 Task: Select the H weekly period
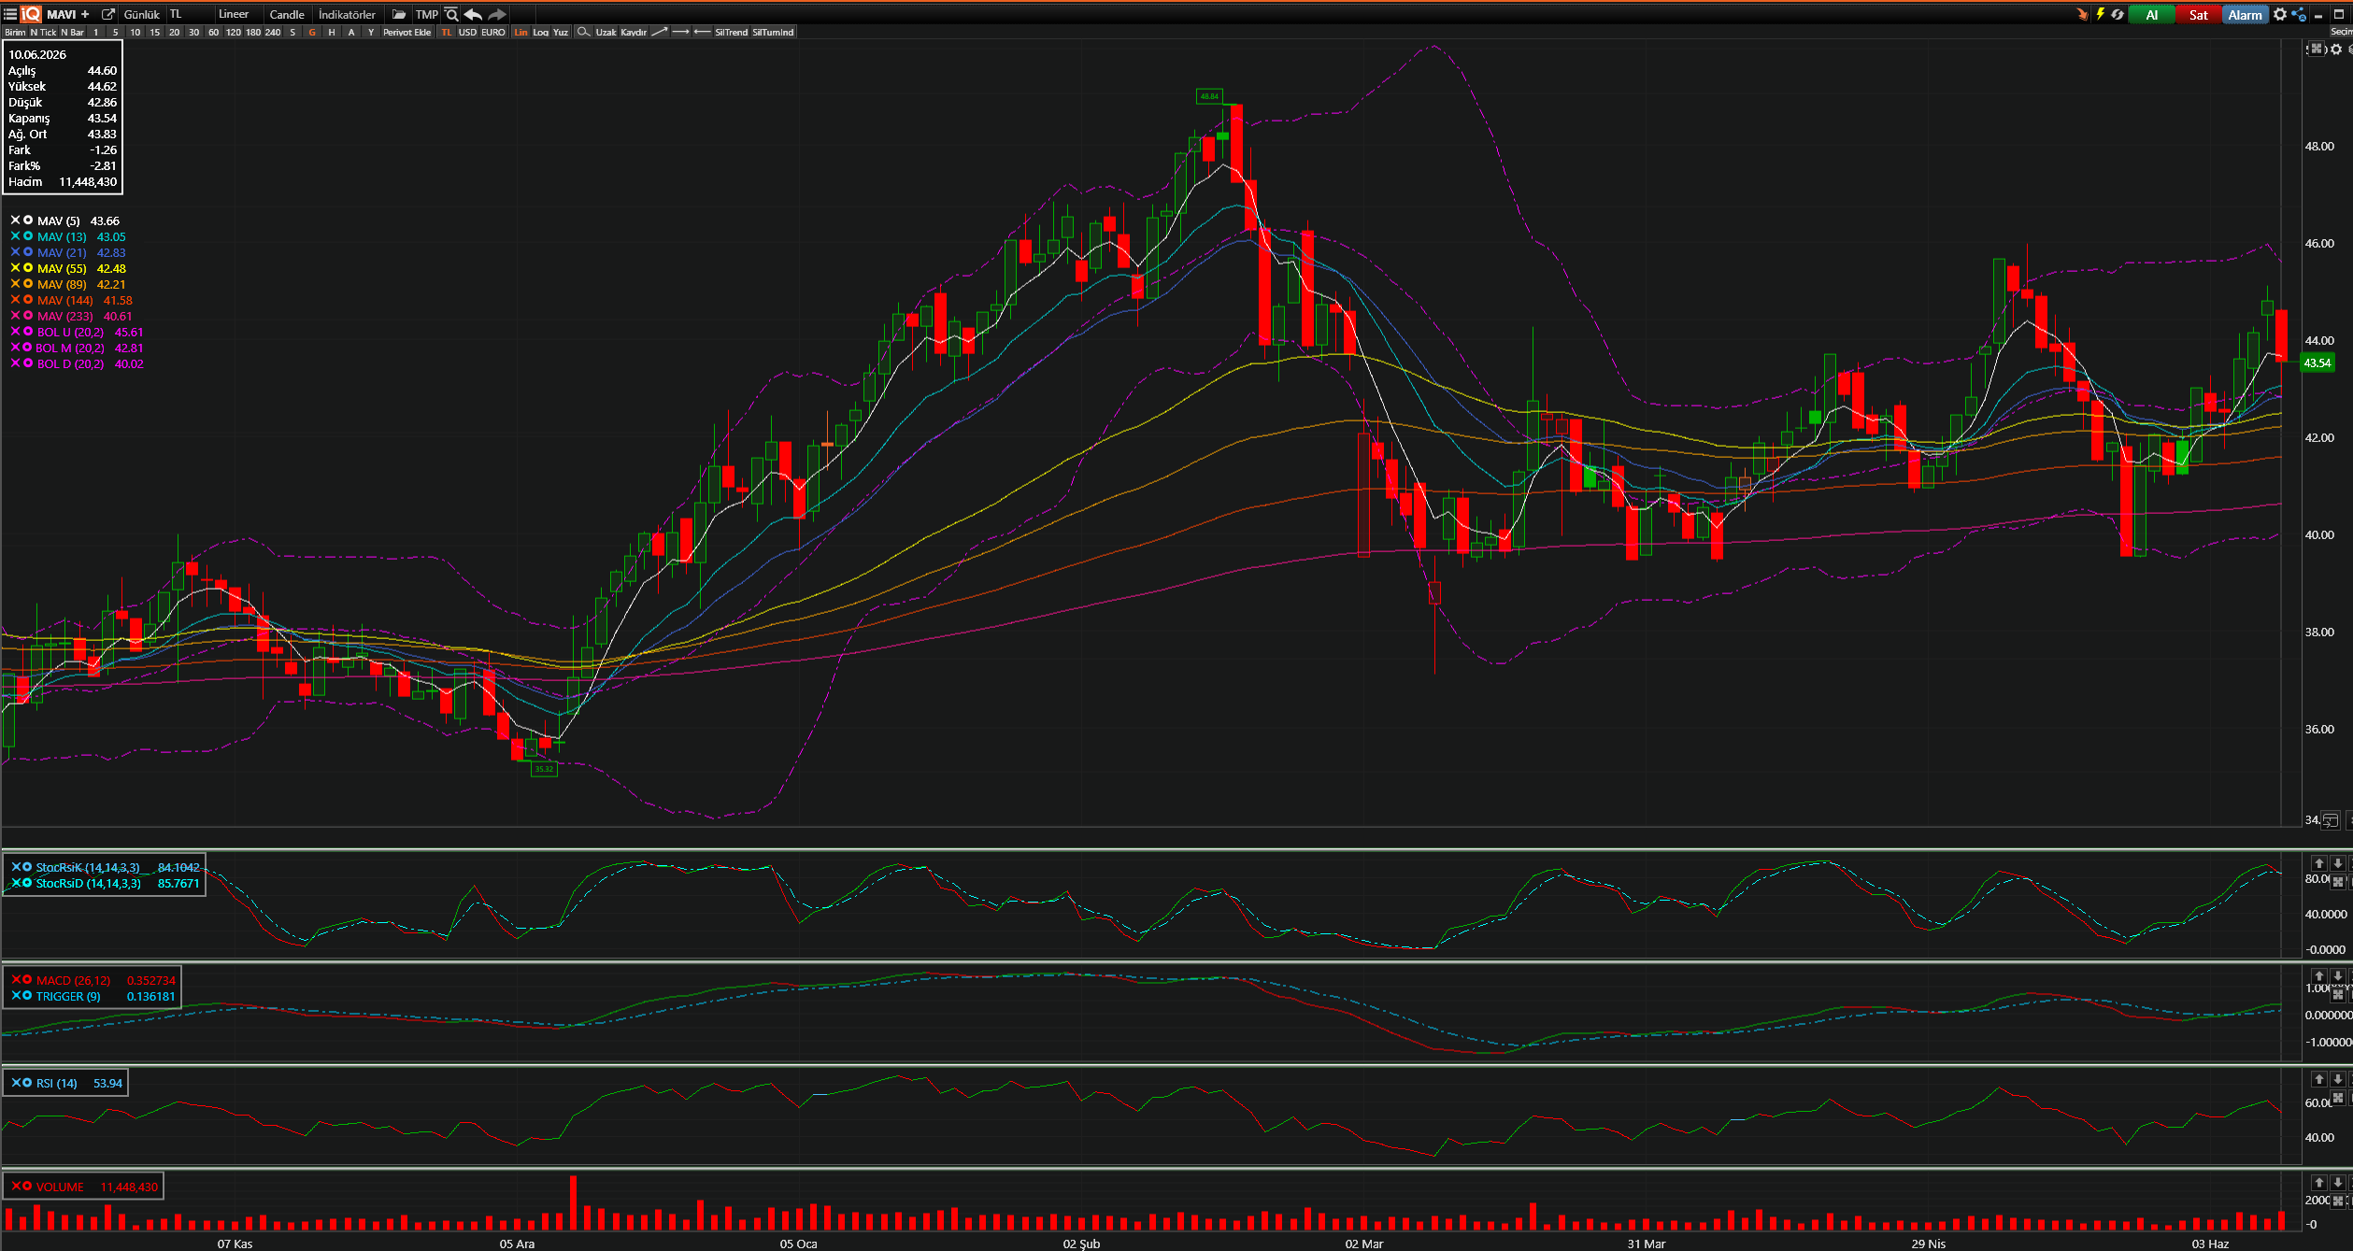(332, 32)
